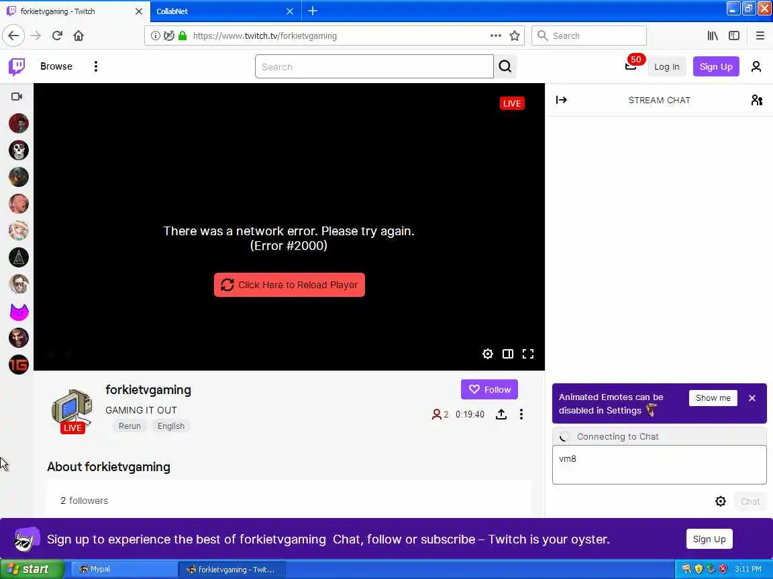This screenshot has height=579, width=773.
Task: Click the red shield tray icon
Action: [x=723, y=569]
